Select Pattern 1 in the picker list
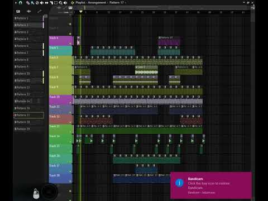Image resolution: width=268 pixels, height=201 pixels. coord(28,18)
